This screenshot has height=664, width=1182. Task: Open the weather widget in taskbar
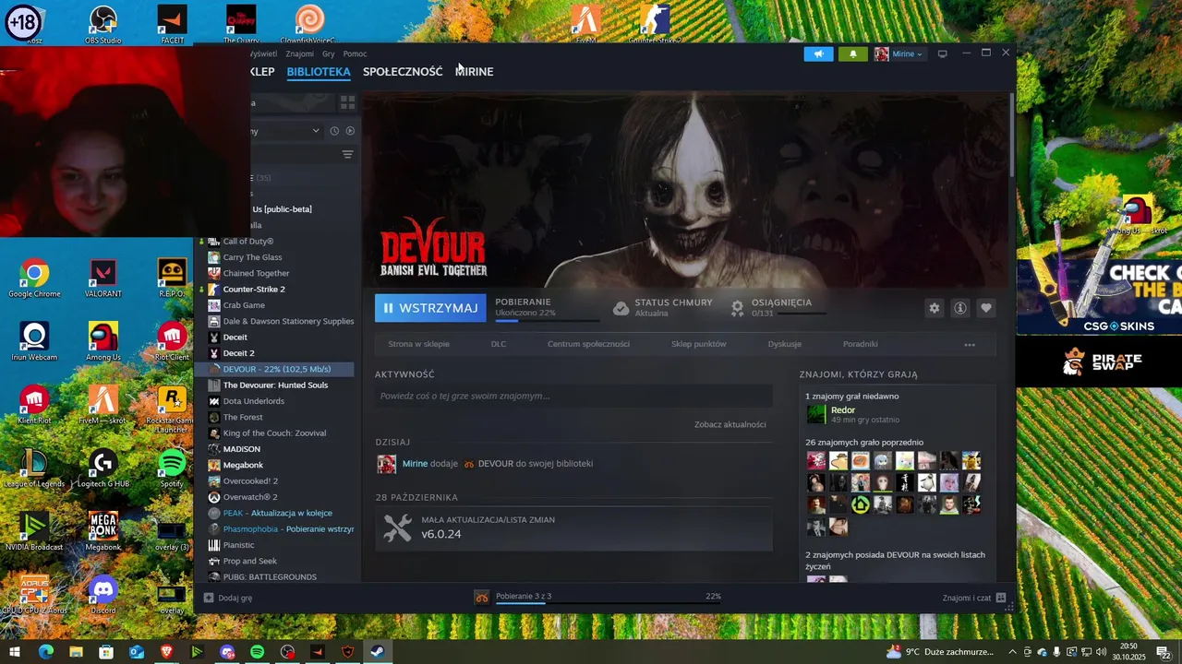pos(940,652)
